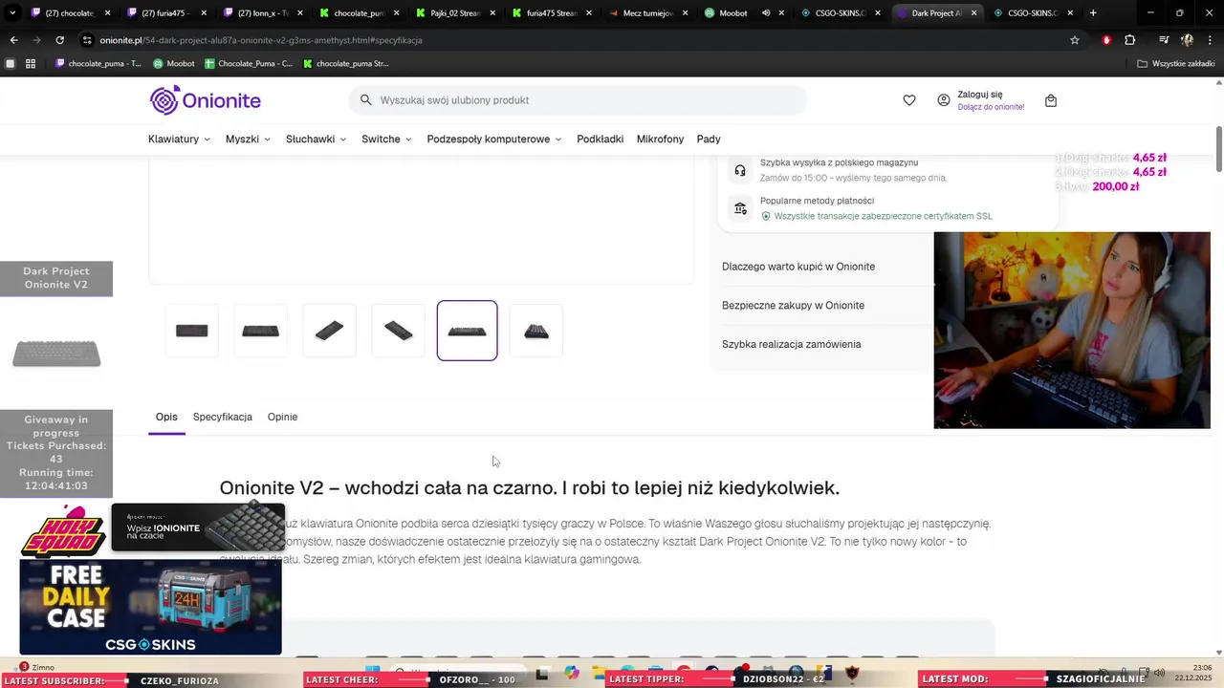The width and height of the screenshot is (1224, 688).
Task: Reload the page with the refresh icon
Action: point(59,40)
